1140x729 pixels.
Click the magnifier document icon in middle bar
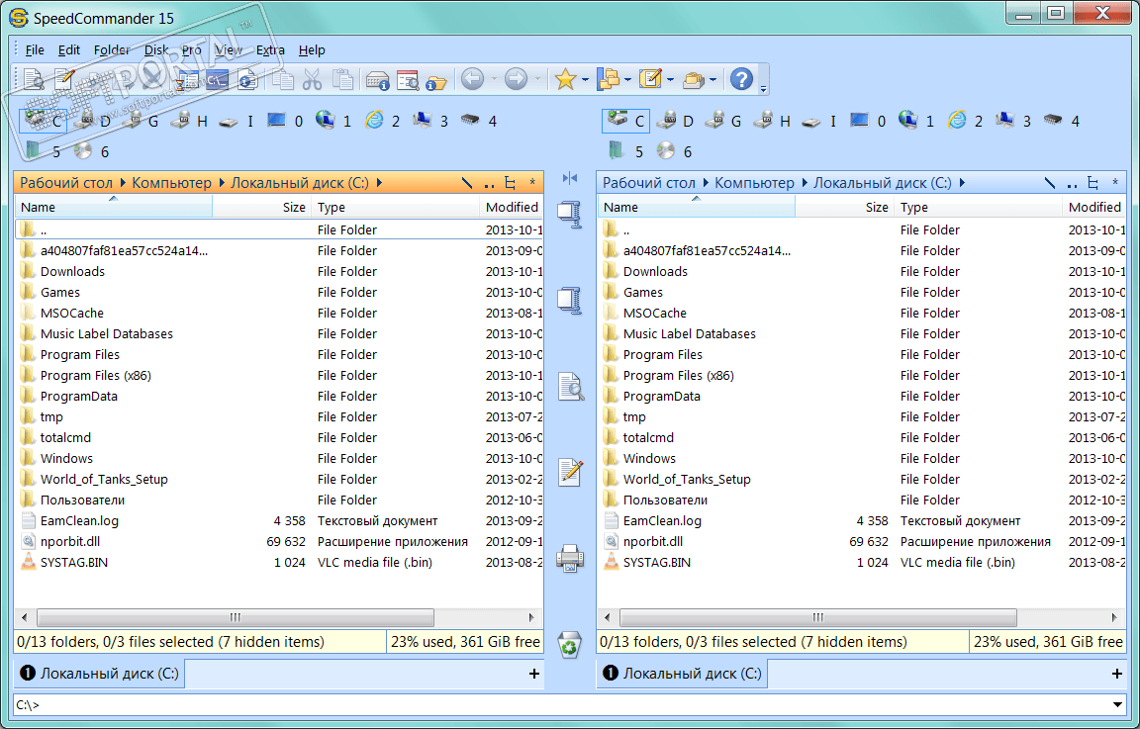(570, 386)
